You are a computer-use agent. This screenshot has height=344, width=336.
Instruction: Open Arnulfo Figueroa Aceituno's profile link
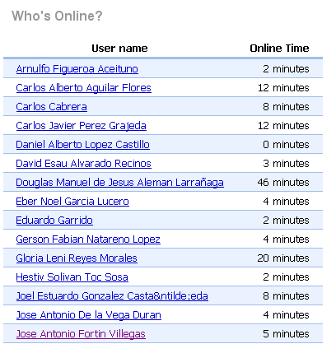pos(77,69)
